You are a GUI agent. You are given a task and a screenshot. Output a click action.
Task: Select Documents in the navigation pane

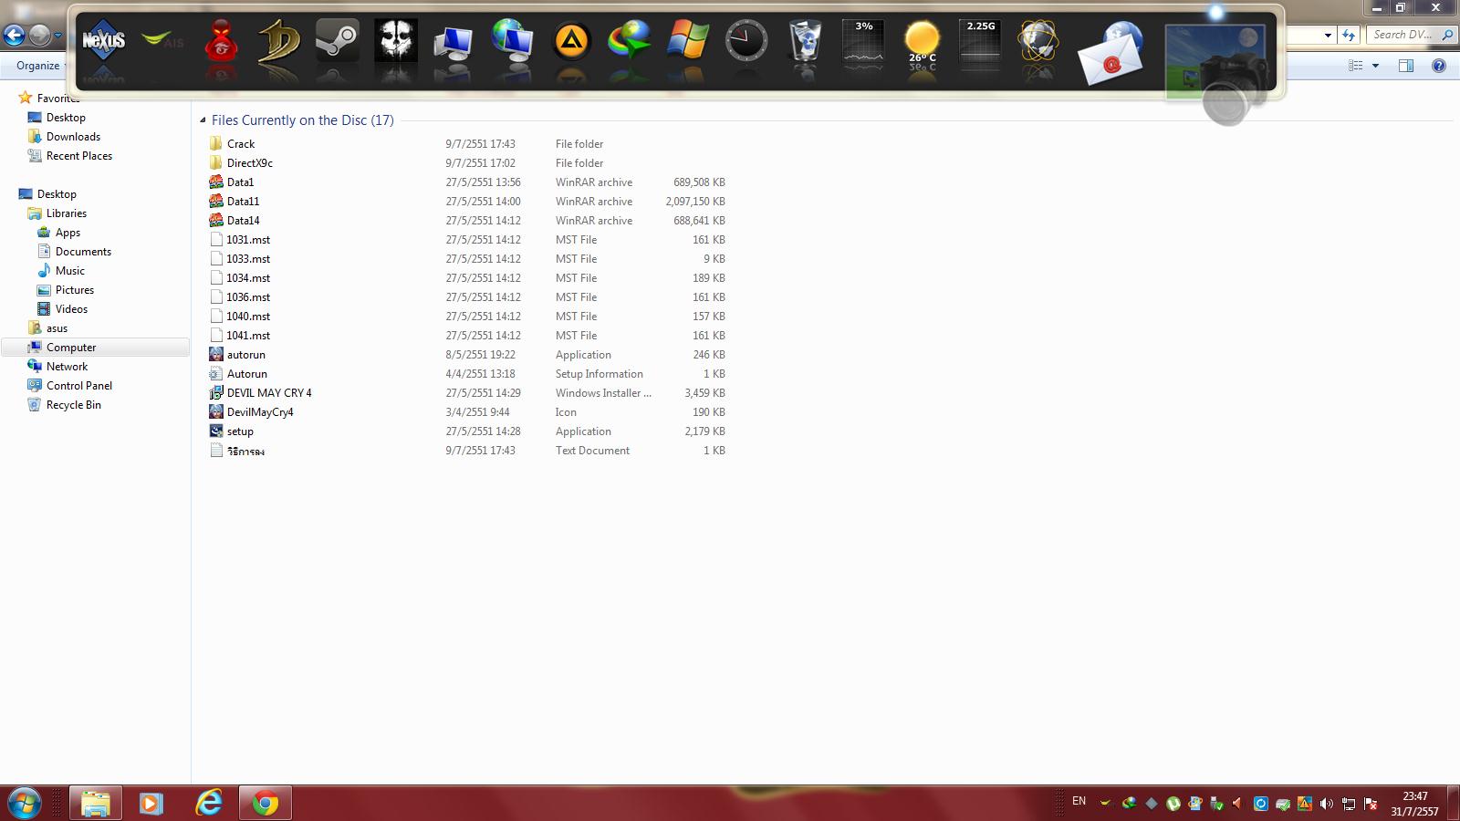(x=83, y=252)
